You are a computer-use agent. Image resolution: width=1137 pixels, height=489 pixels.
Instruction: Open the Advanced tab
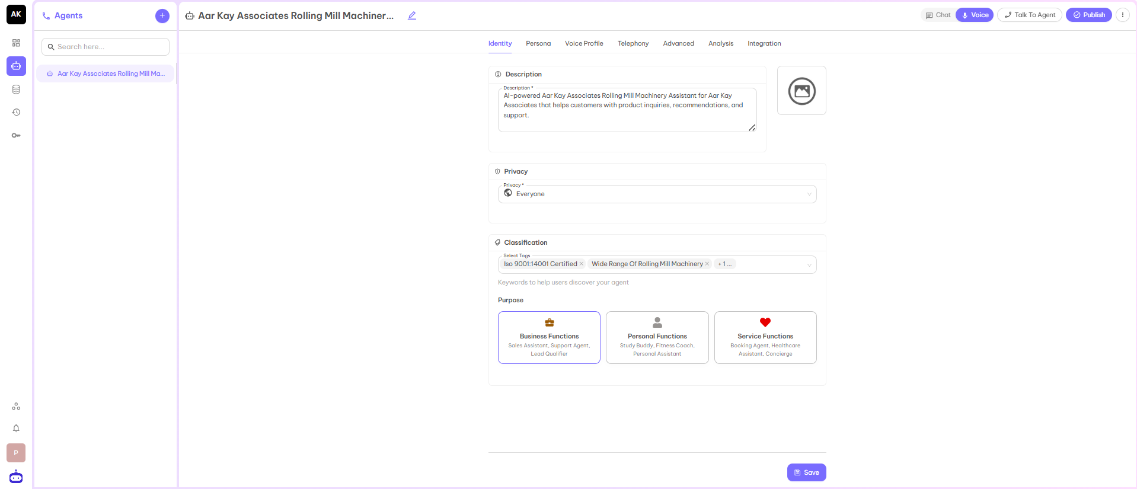679,43
